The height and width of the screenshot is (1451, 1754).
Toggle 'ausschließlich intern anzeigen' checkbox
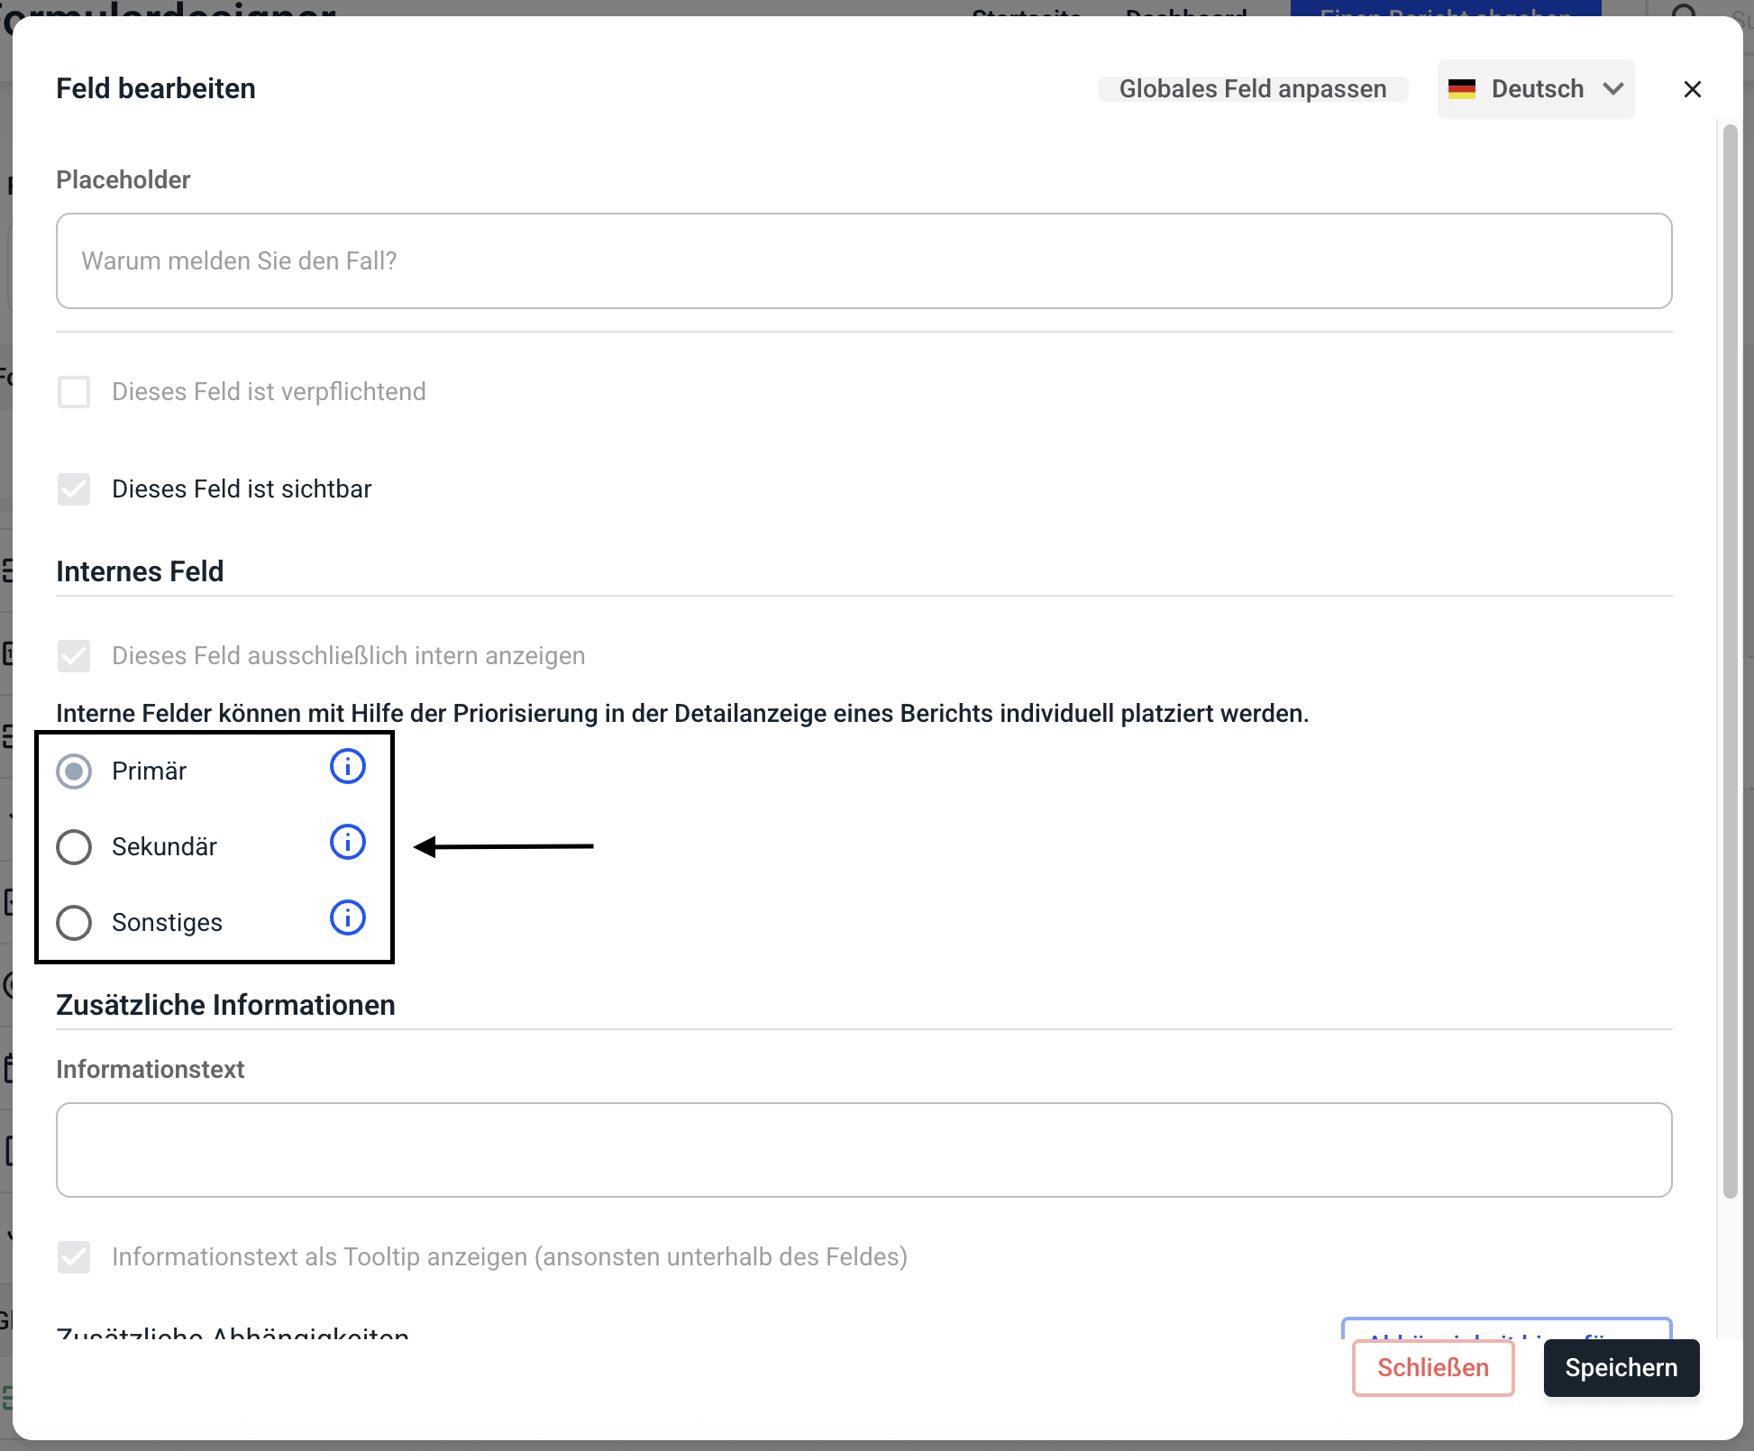(x=74, y=656)
